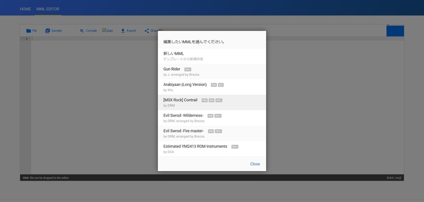Open the [MML Help] link
424x202 pixels.
pos(394,178)
